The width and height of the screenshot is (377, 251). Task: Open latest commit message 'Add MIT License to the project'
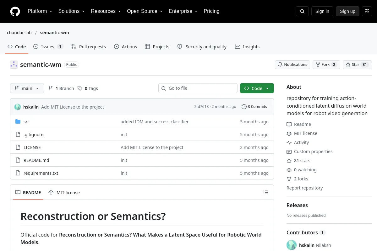coord(73,107)
